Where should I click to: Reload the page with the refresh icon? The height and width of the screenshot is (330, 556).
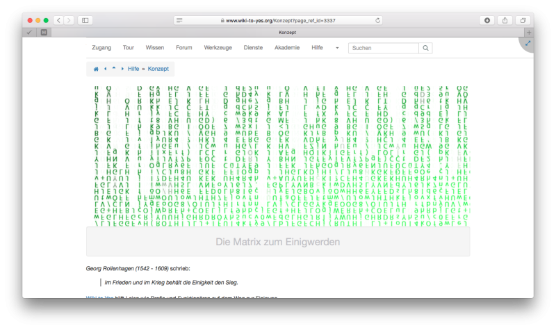pyautogui.click(x=378, y=20)
